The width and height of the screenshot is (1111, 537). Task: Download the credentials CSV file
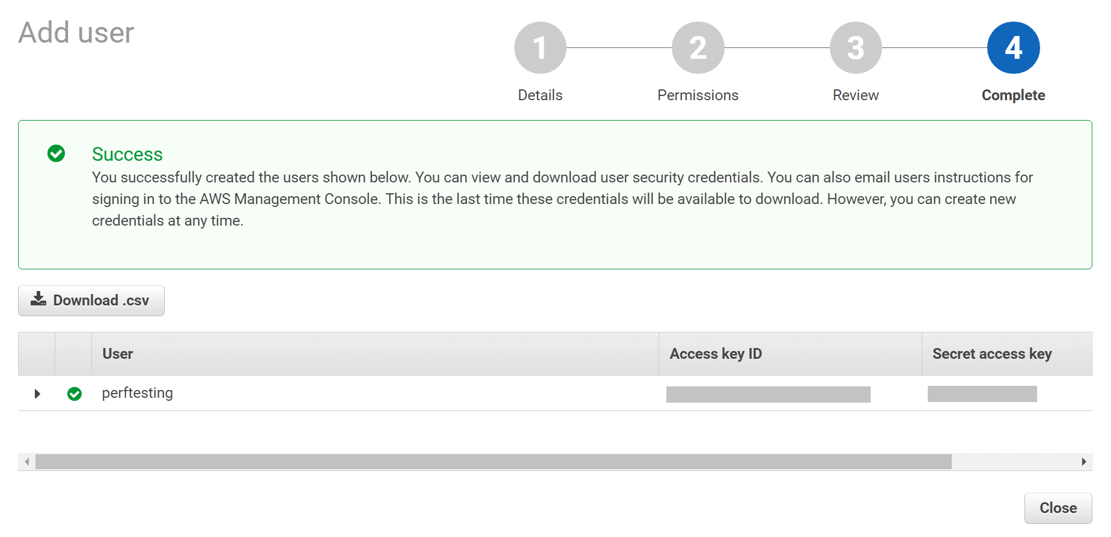point(91,300)
